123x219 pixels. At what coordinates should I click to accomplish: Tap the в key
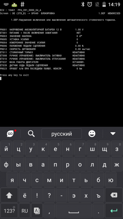pyautogui.click(x=31, y=164)
